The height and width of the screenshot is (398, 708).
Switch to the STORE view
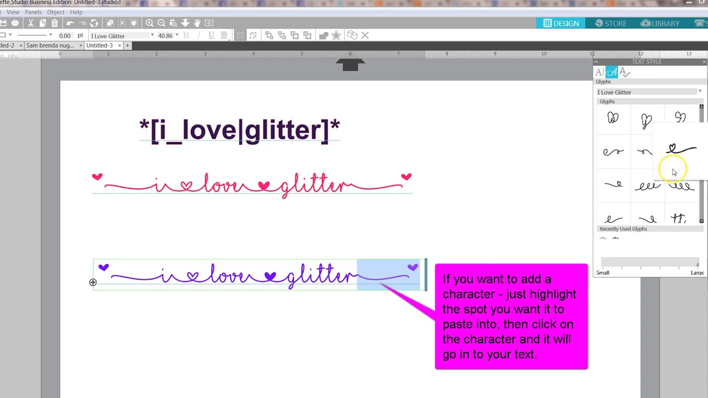point(611,23)
